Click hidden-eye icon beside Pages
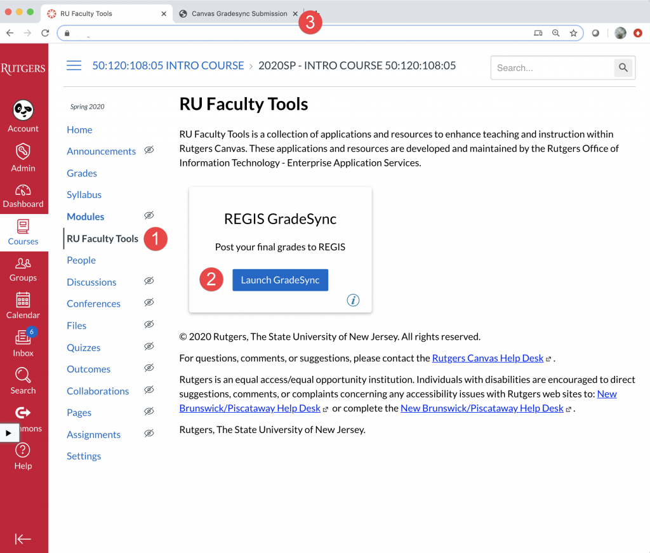Image resolution: width=650 pixels, height=553 pixels. [x=149, y=411]
